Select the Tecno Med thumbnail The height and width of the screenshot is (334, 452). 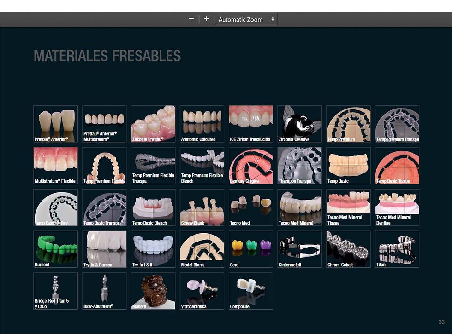251,207
